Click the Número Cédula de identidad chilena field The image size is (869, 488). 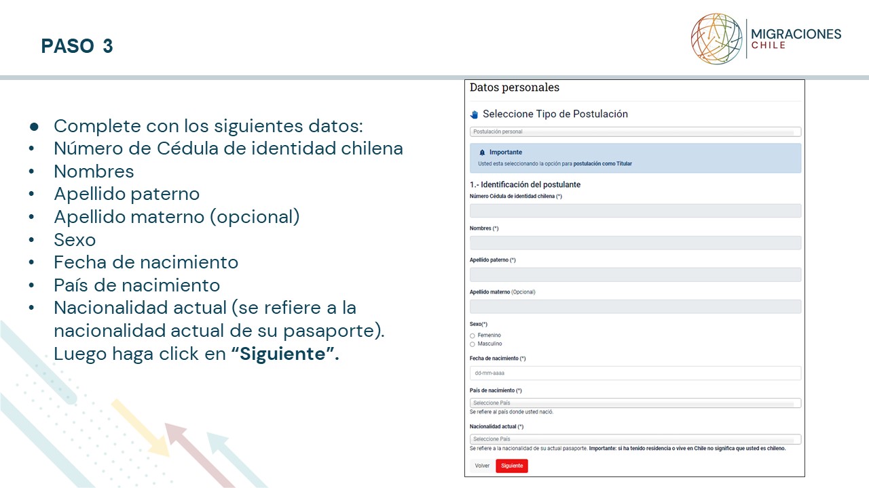point(635,210)
